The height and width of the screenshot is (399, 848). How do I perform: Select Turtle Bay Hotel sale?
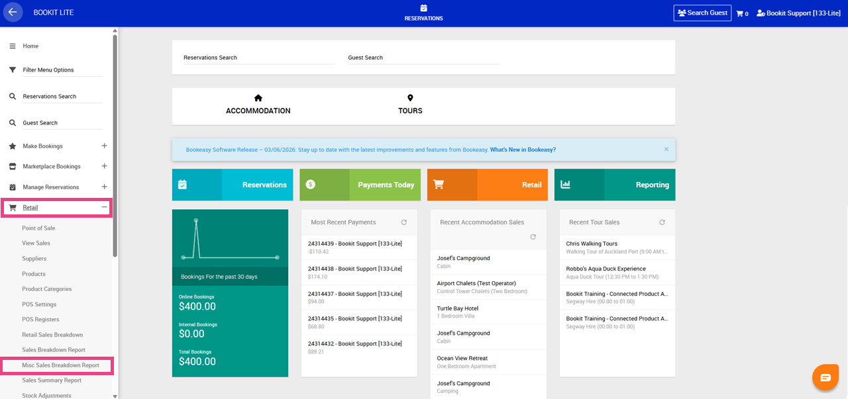[488, 312]
